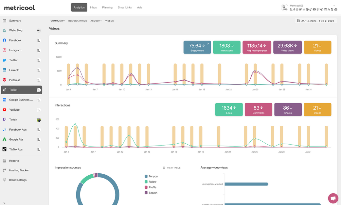The image size is (341, 205).
Task: Collapse the sidebar with the chevron
Action: (4, 203)
